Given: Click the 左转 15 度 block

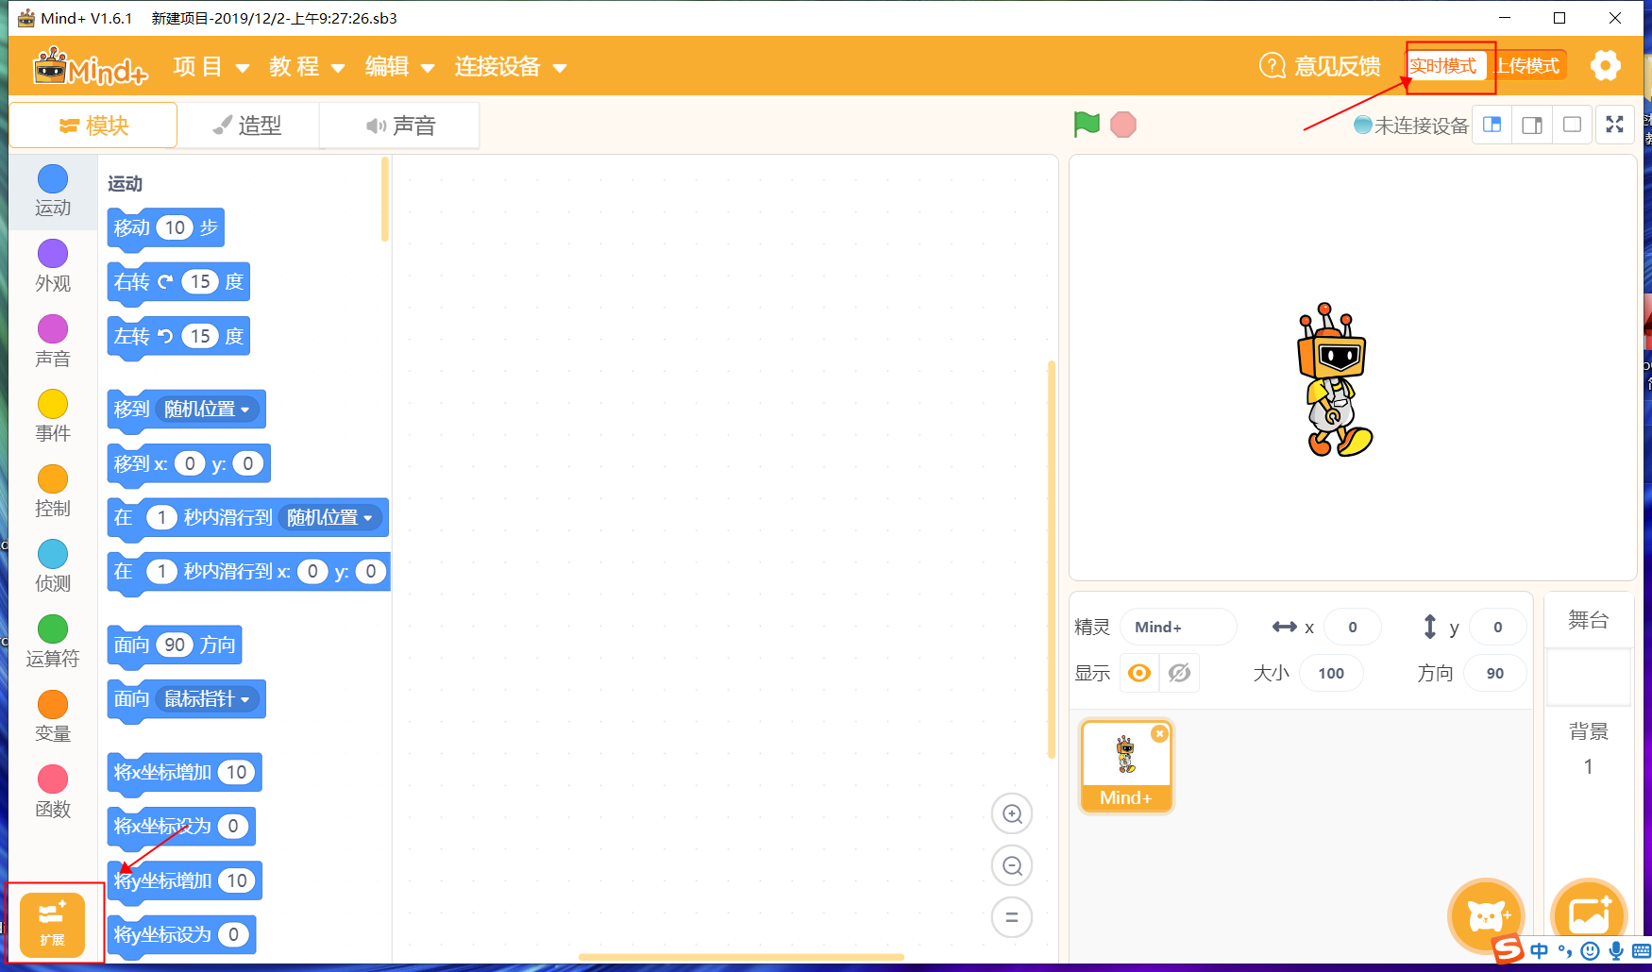Looking at the screenshot, I should point(178,337).
